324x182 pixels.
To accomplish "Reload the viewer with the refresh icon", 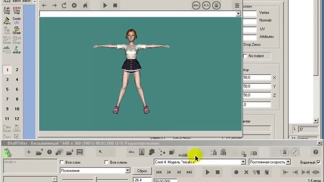I will (x=64, y=6).
